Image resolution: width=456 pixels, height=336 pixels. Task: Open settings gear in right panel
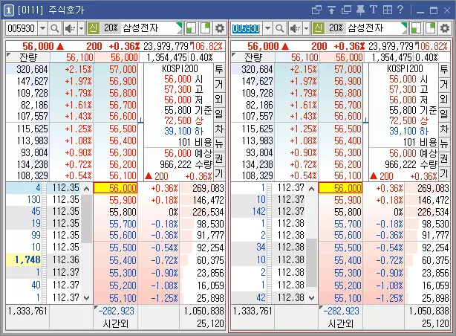point(445,28)
